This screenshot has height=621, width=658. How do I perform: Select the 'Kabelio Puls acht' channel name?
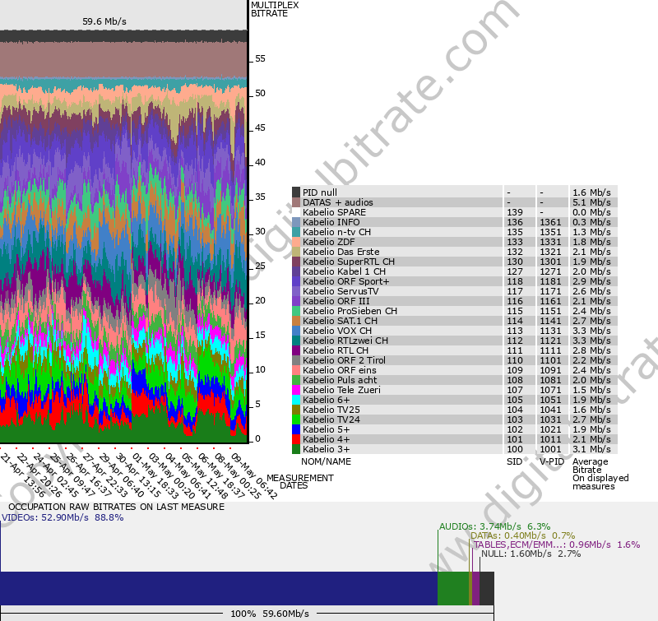340,380
